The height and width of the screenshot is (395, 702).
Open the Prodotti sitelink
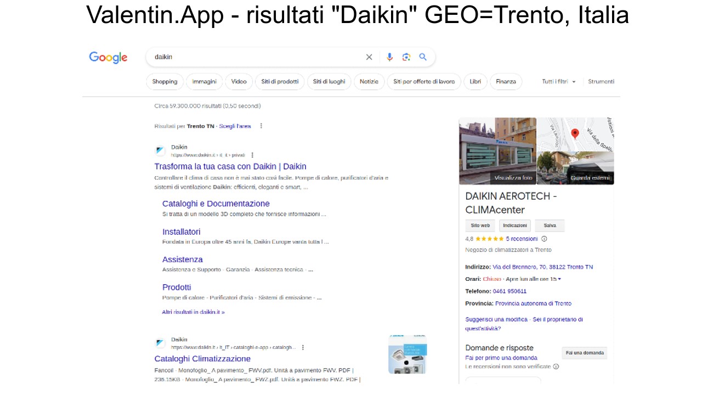(177, 287)
